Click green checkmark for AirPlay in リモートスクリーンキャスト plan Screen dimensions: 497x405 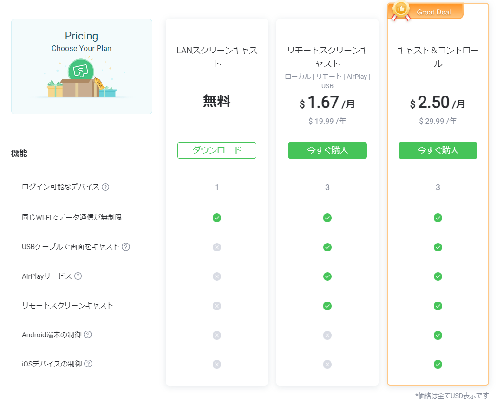(x=327, y=276)
